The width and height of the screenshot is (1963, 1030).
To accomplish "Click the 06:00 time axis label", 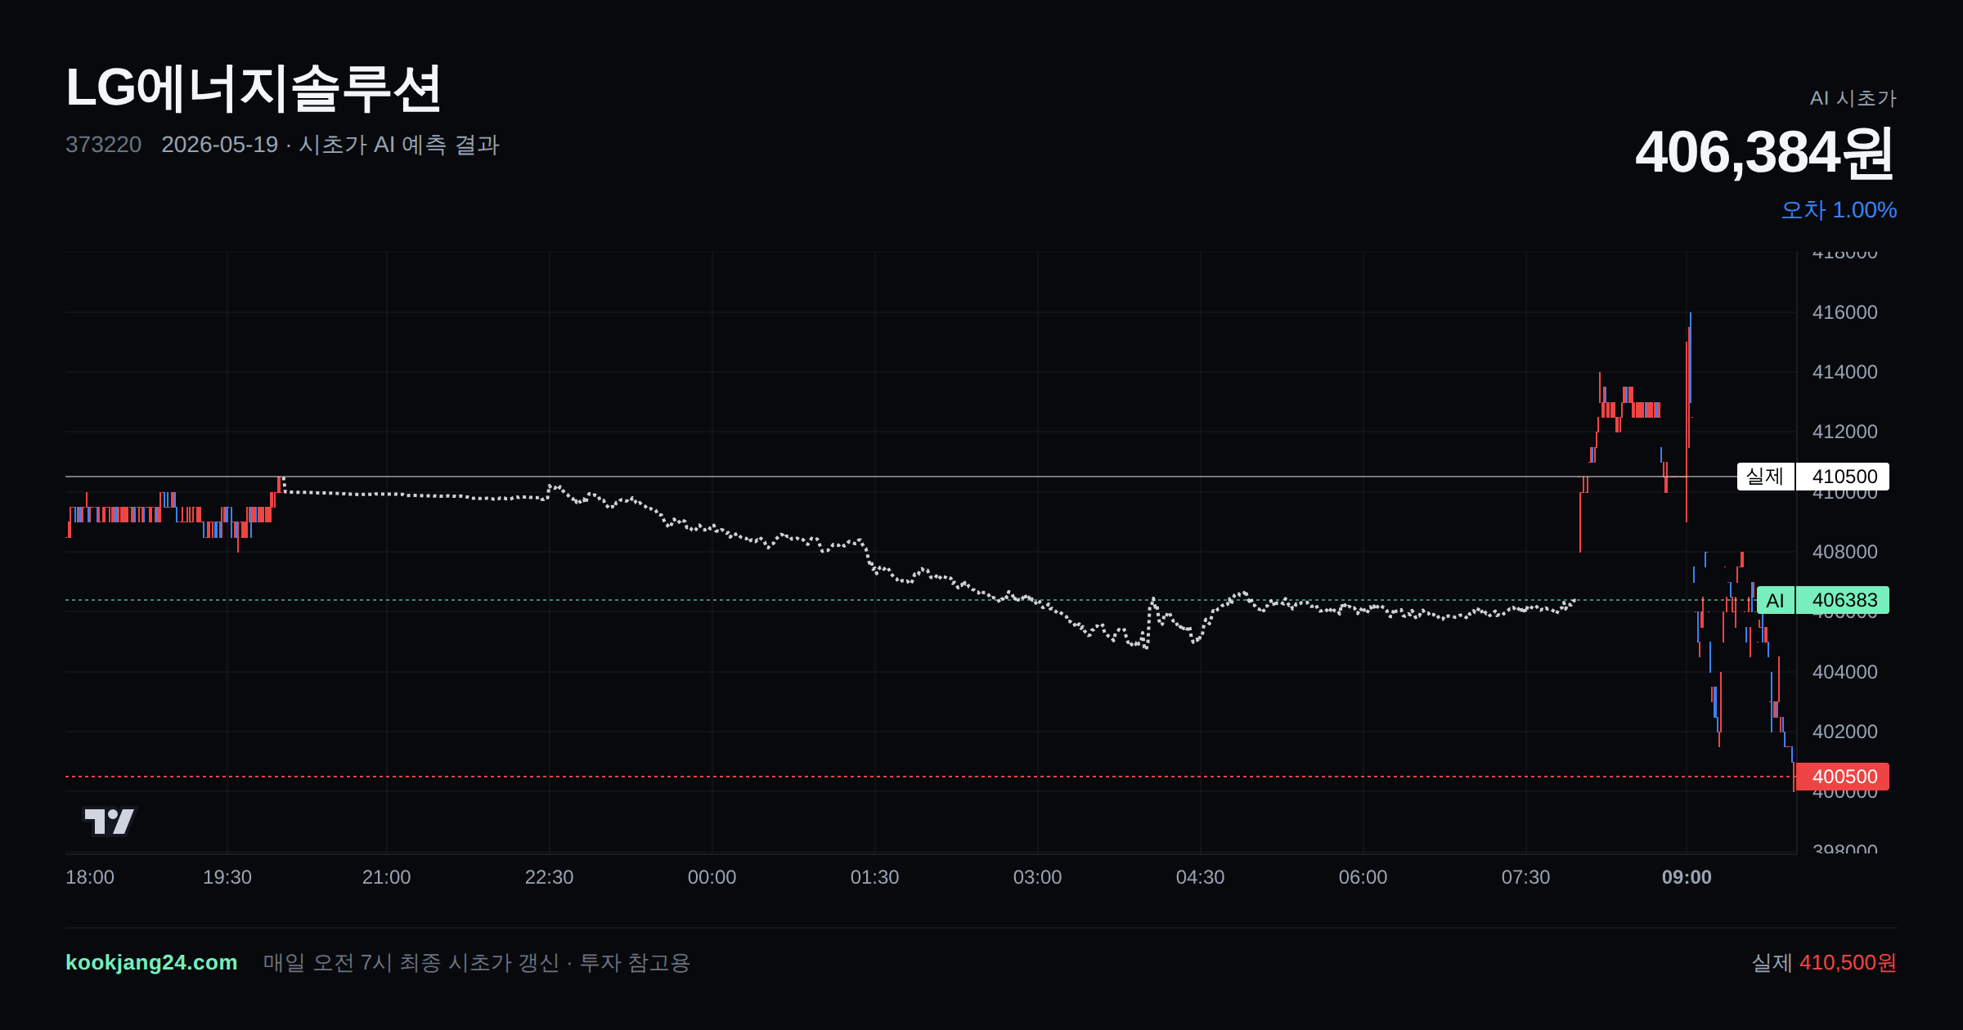I will click(x=1363, y=877).
